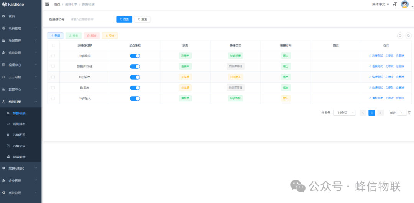Click the 云云对接 sidebar icon
414x203 pixels.
click(4, 77)
